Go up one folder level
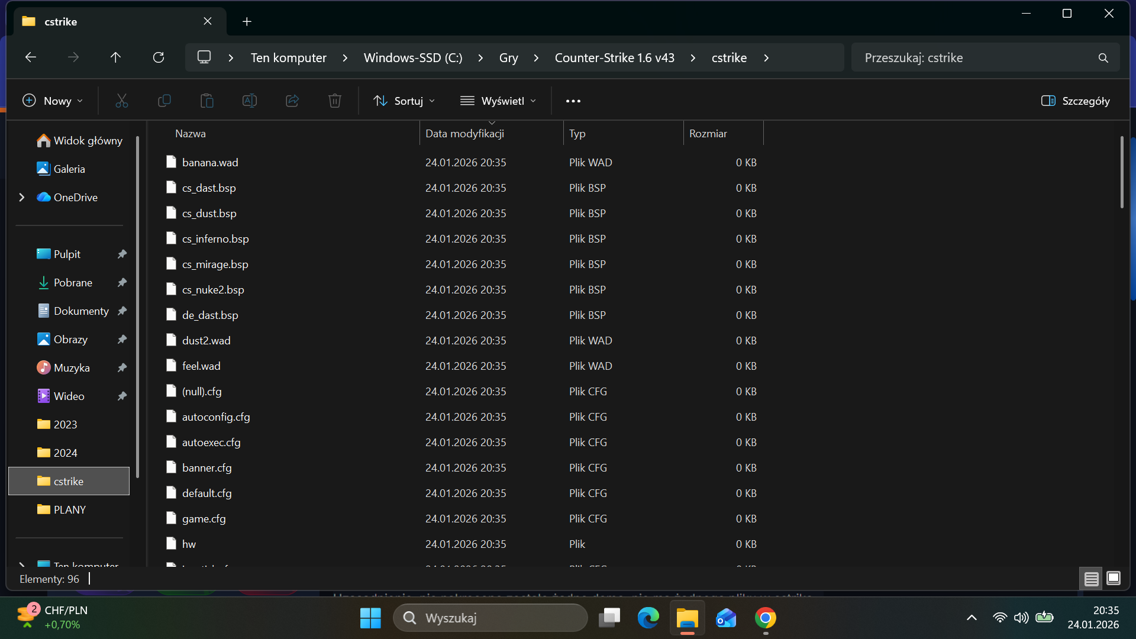 (115, 57)
